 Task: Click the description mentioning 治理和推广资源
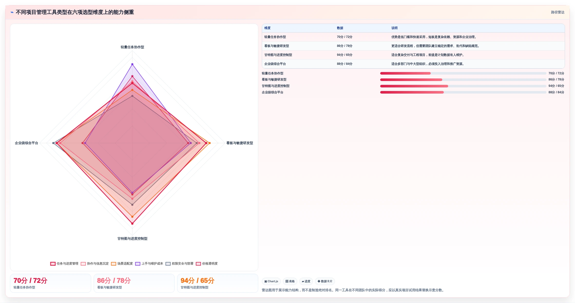(428, 64)
